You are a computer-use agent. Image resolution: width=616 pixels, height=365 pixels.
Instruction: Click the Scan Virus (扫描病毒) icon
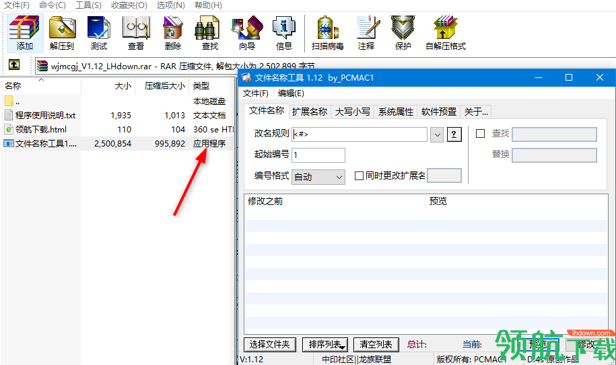327,33
